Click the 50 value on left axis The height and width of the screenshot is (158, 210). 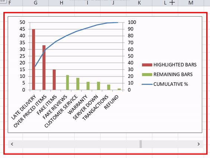pos(22,22)
